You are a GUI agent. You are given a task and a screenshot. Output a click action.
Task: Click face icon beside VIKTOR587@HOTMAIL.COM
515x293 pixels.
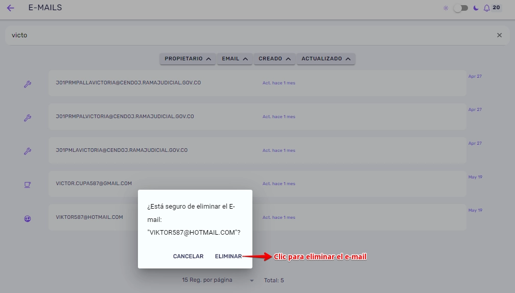28,219
